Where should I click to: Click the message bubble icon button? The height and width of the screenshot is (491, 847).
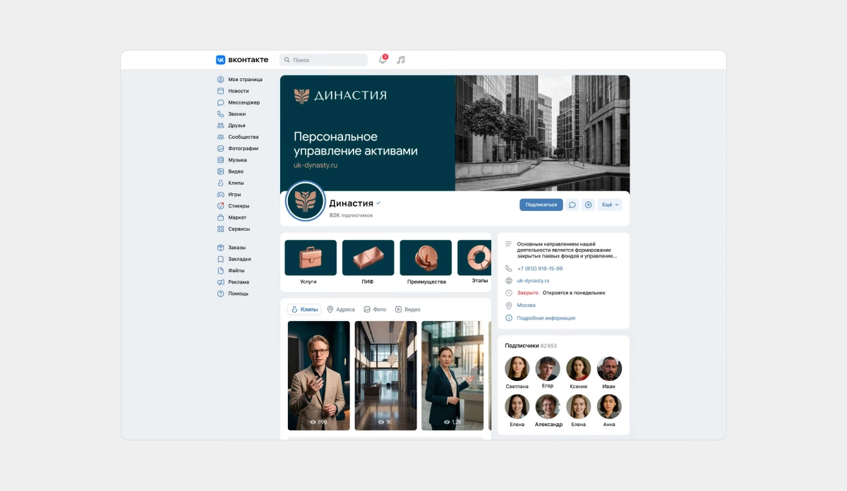(x=572, y=205)
